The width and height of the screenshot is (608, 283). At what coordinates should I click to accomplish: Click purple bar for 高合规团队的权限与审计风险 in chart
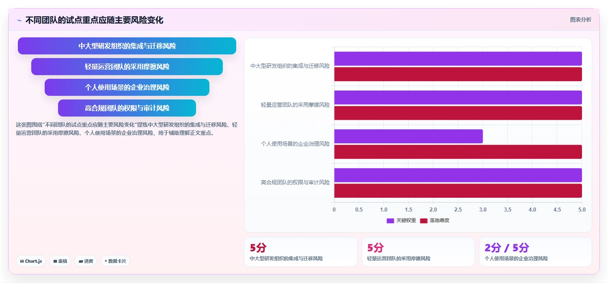[x=458, y=175]
